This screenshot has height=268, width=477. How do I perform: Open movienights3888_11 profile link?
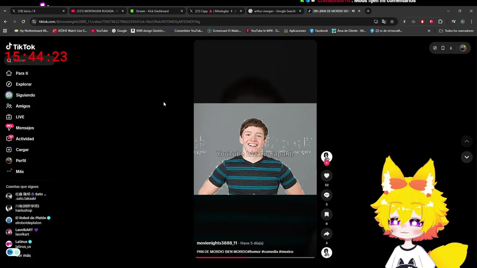tap(217, 243)
